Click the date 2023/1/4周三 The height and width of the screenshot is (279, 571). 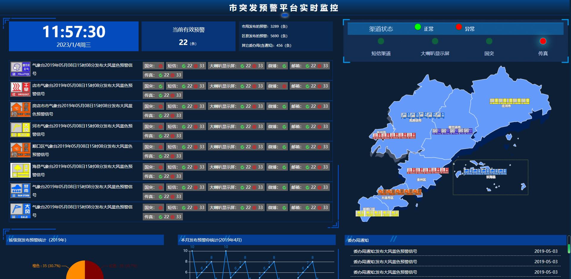(x=74, y=45)
